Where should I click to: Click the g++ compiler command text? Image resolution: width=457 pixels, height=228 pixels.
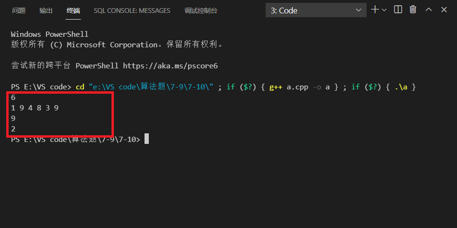tap(275, 87)
